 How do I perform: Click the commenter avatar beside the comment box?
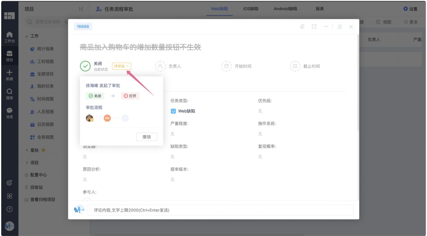pos(79,210)
